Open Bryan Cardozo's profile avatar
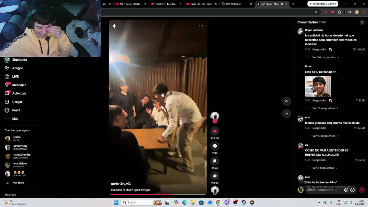 coord(300,31)
